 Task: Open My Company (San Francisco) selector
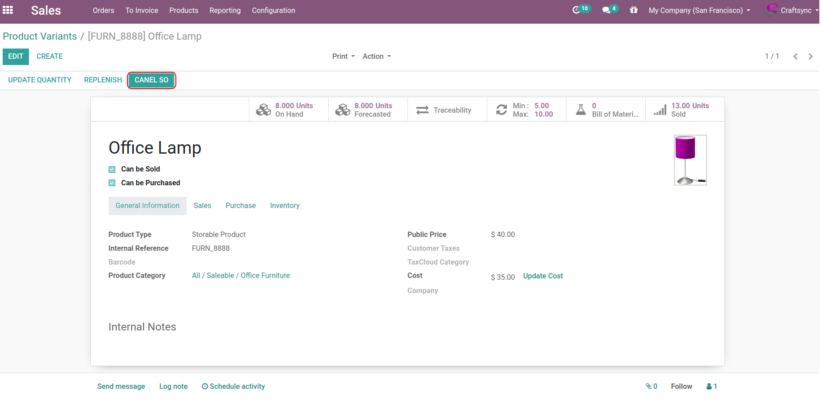point(699,11)
